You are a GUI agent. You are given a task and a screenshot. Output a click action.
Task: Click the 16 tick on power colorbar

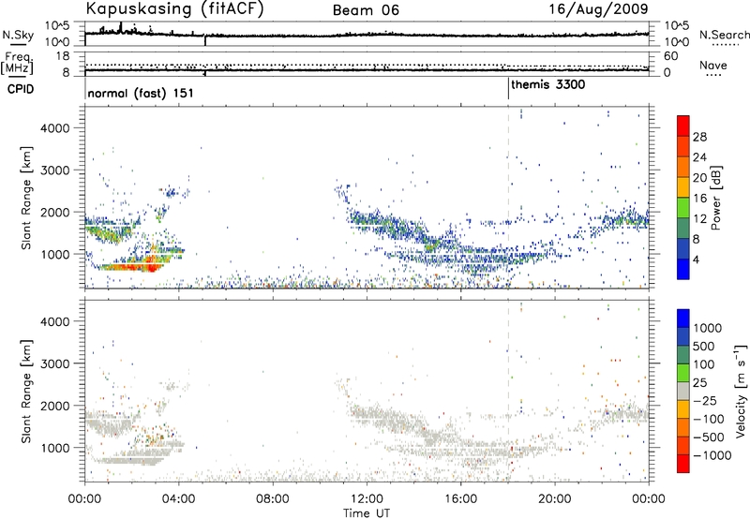[699, 199]
